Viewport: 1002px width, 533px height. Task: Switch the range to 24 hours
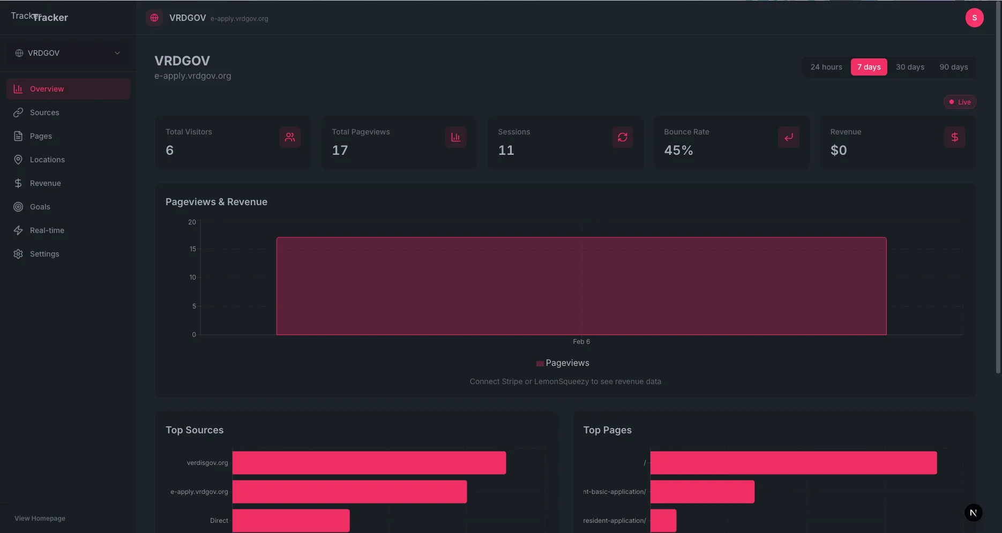[826, 67]
